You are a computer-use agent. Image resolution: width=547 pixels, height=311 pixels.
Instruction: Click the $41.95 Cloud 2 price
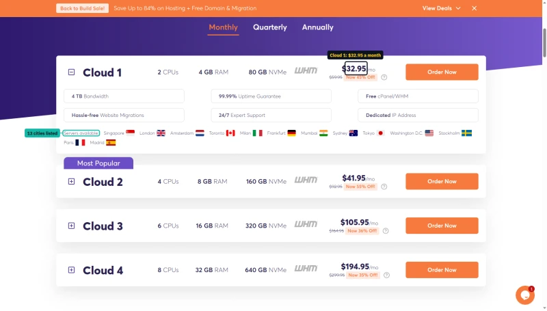coord(353,178)
